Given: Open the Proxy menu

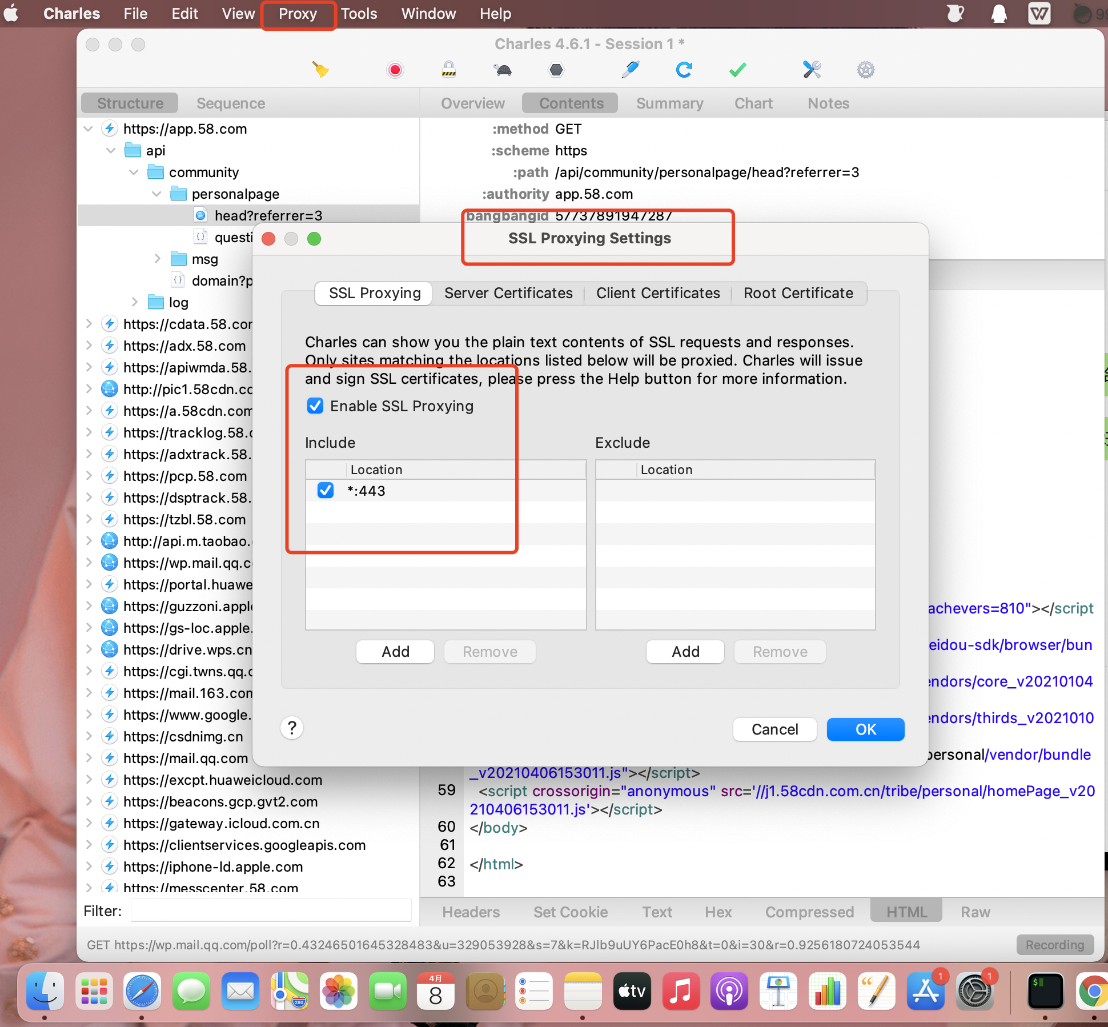Looking at the screenshot, I should [298, 14].
